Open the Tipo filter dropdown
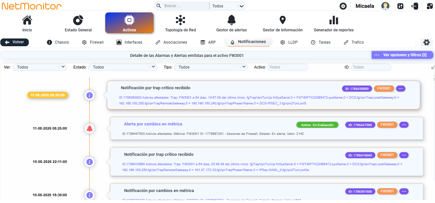The width and height of the screenshot is (435, 203). [x=211, y=67]
